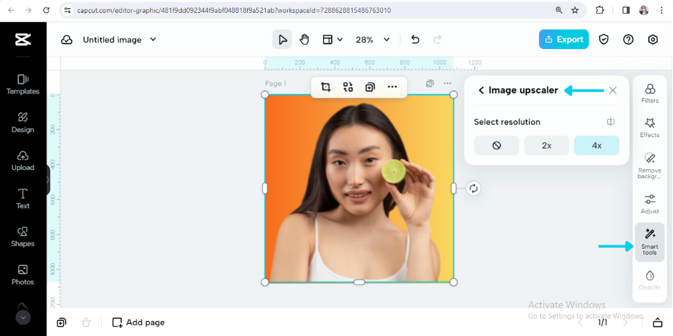Open the Smart tools panel
673x336 pixels.
tap(649, 241)
